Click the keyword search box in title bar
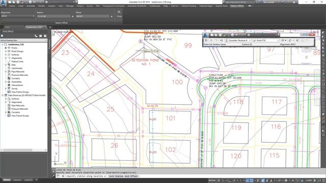Screen dimensions: 326x183 pos(240,2)
